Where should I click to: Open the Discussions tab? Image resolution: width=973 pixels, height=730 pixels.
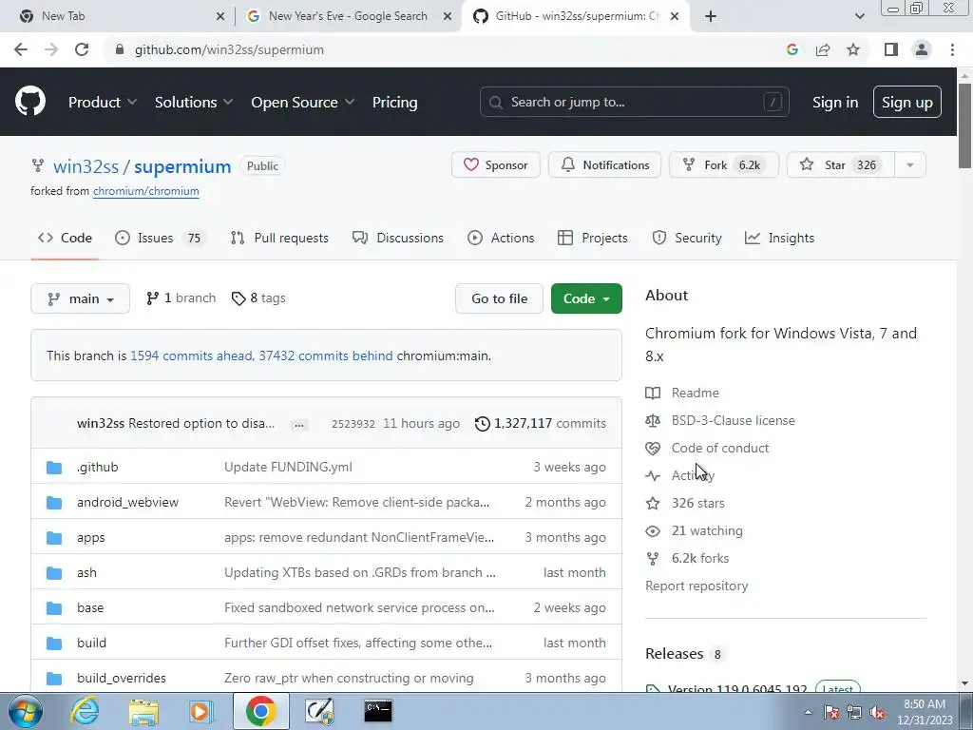tap(398, 238)
